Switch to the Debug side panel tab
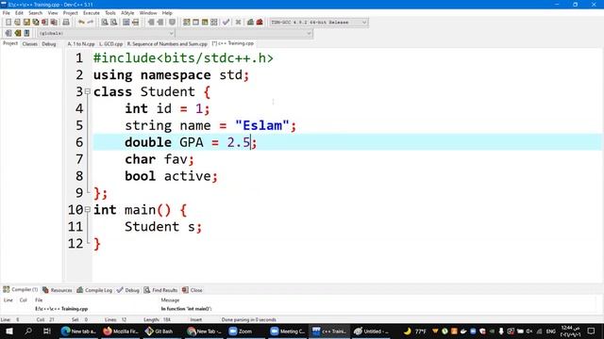Viewport: 604px width, 339px height. pyautogui.click(x=49, y=44)
